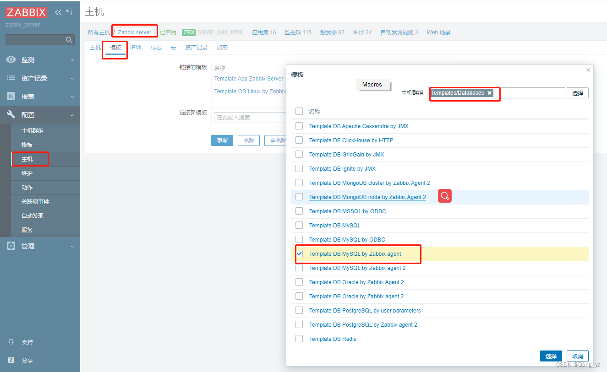Close the 模板 dialog with the x
Screen dimensions: 607x372
(x=588, y=70)
